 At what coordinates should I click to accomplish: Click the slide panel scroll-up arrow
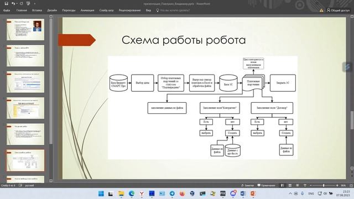tap(51, 17)
